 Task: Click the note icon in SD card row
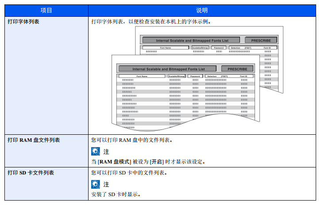[96, 184]
